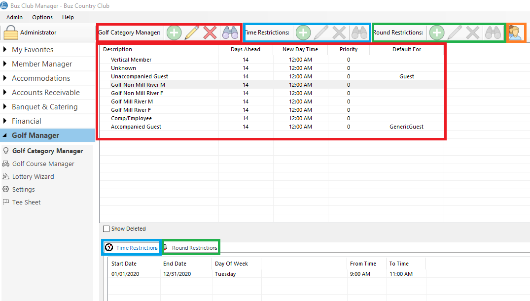
Task: Add a new Round Restriction
Action: pyautogui.click(x=436, y=33)
